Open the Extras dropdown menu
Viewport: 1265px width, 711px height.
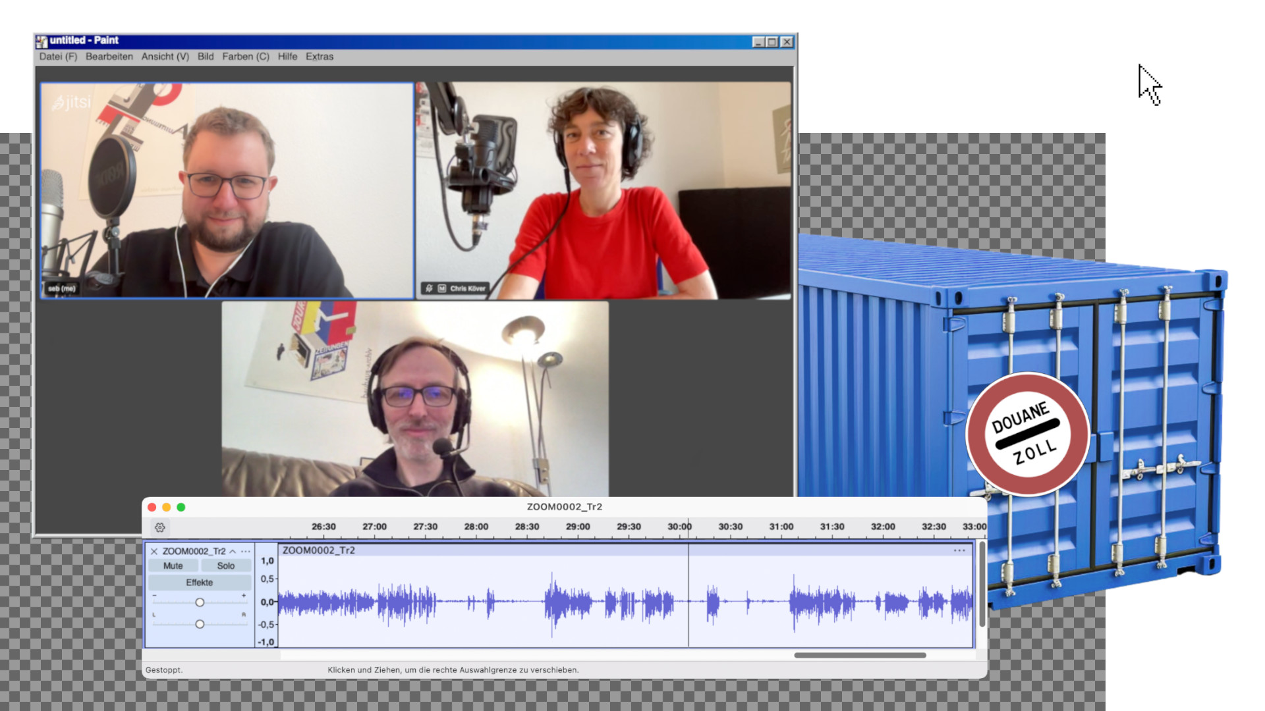320,57
